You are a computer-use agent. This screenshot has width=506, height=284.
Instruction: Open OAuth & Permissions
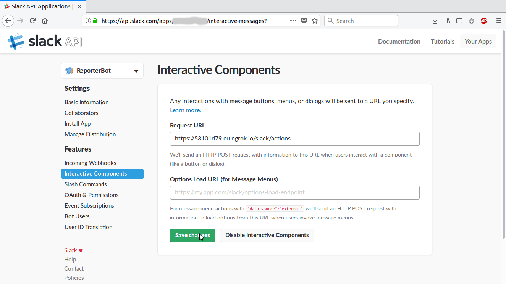pos(91,195)
